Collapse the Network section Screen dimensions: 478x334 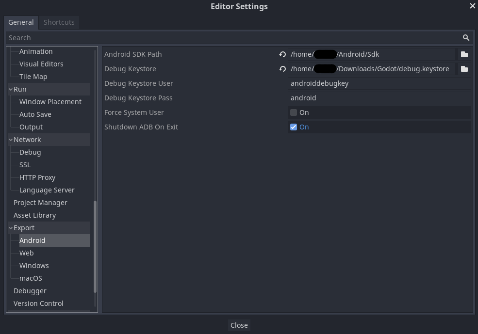pyautogui.click(x=11, y=140)
